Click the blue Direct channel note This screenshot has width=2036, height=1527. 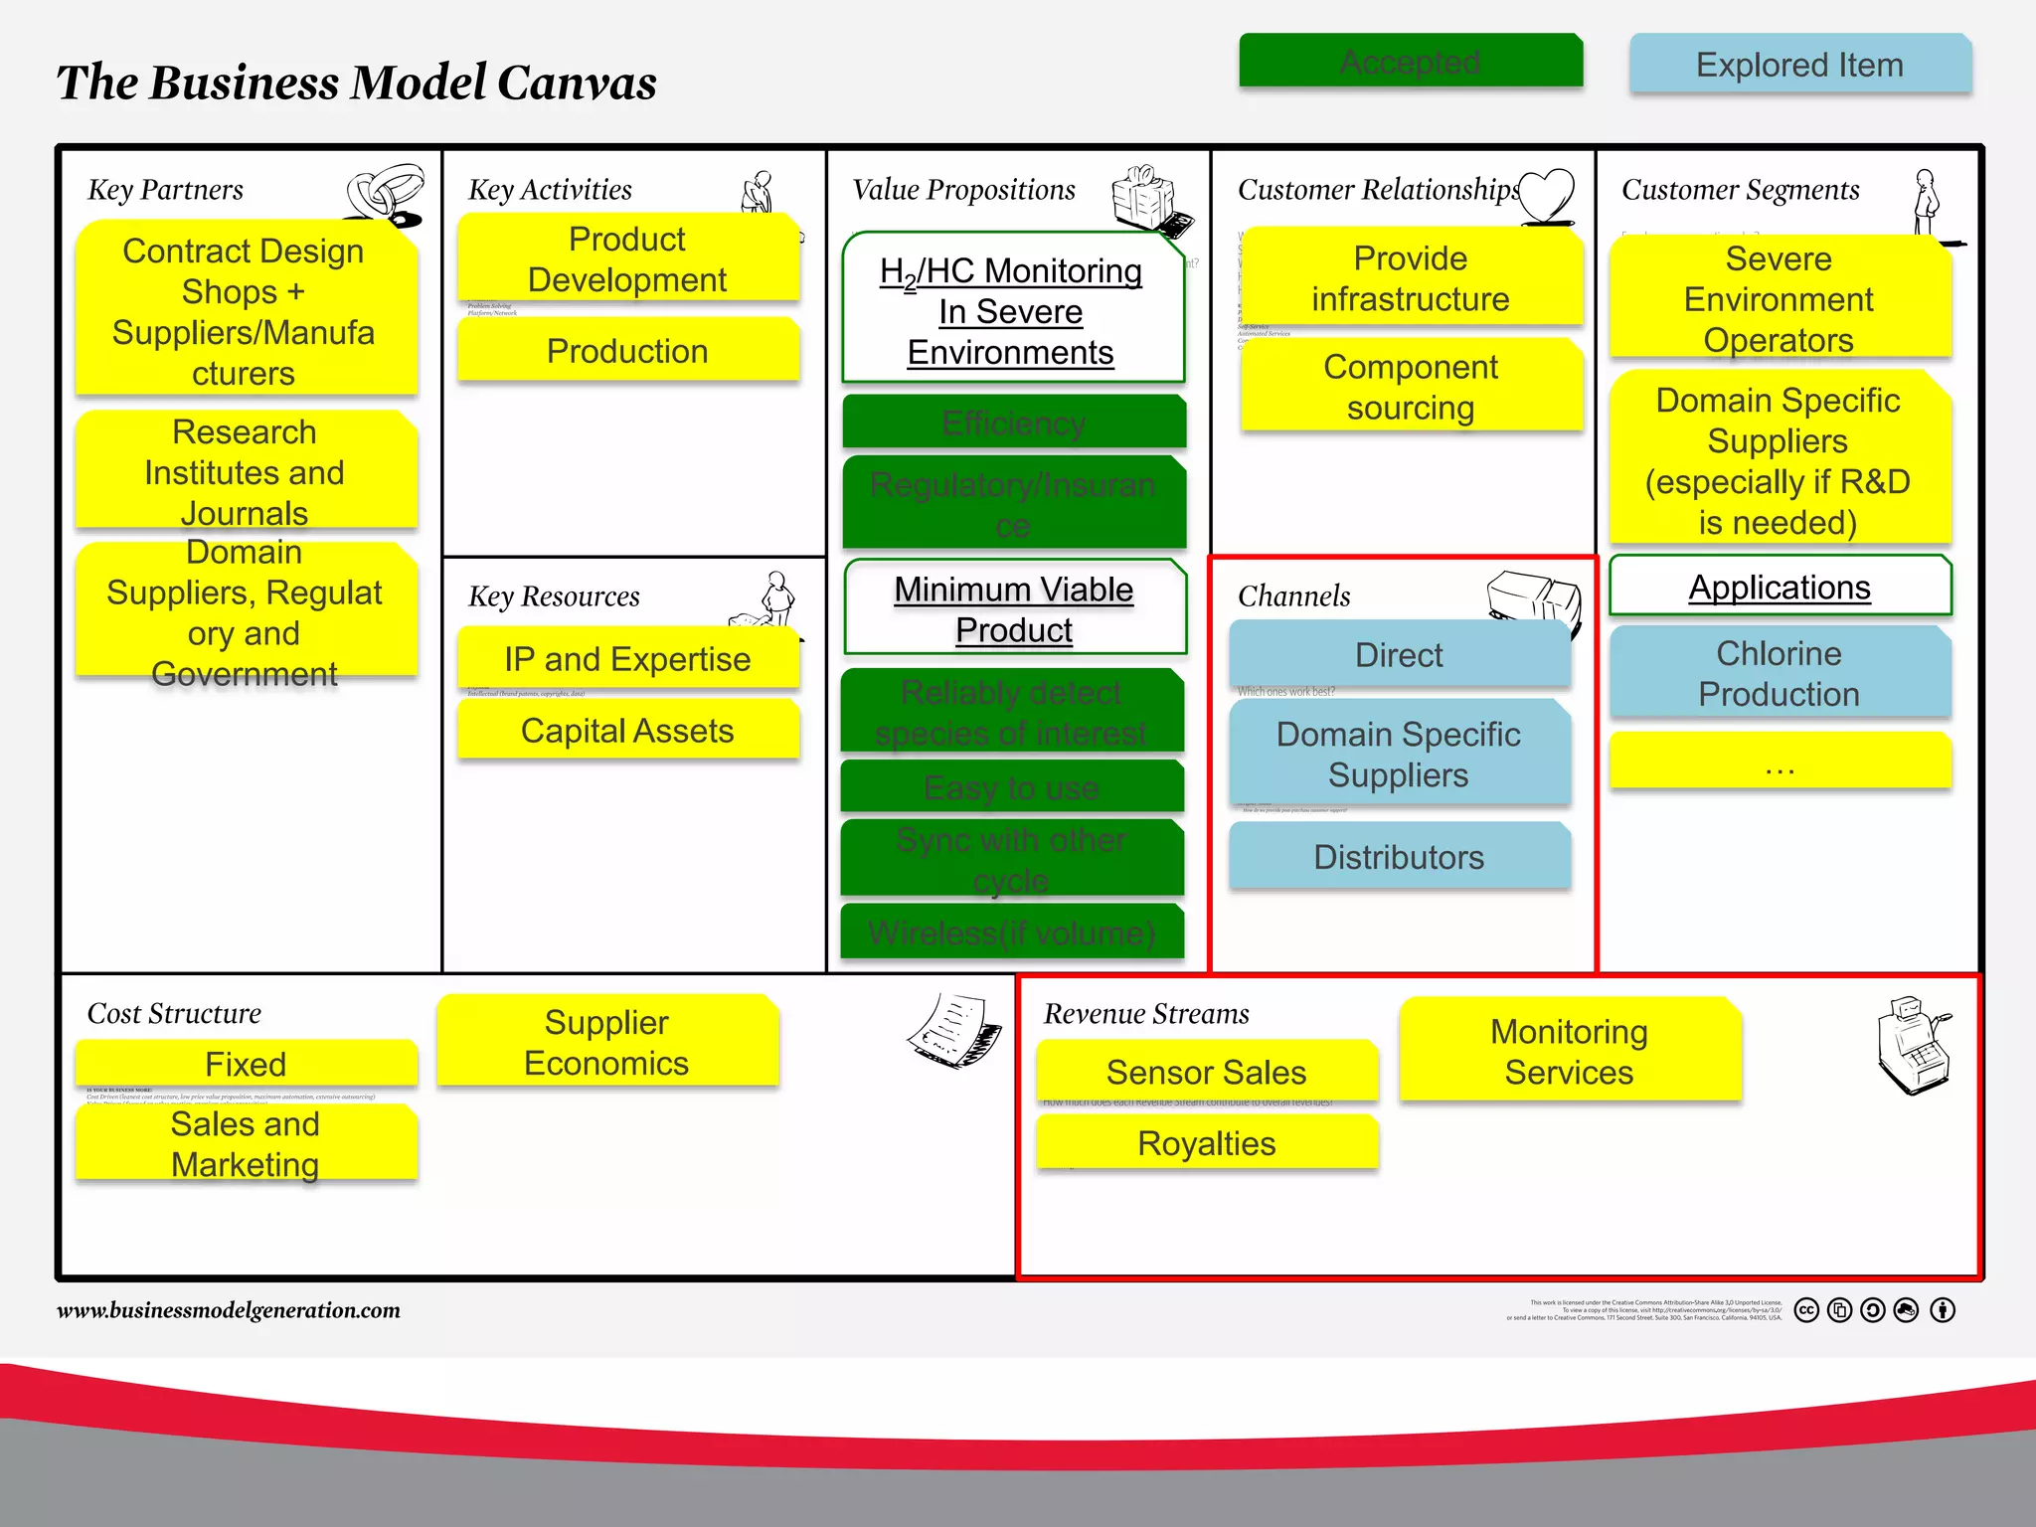tap(1400, 653)
